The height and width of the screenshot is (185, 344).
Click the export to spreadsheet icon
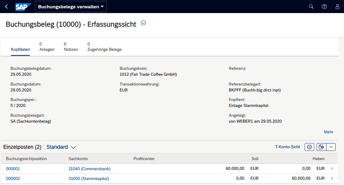[321, 147]
